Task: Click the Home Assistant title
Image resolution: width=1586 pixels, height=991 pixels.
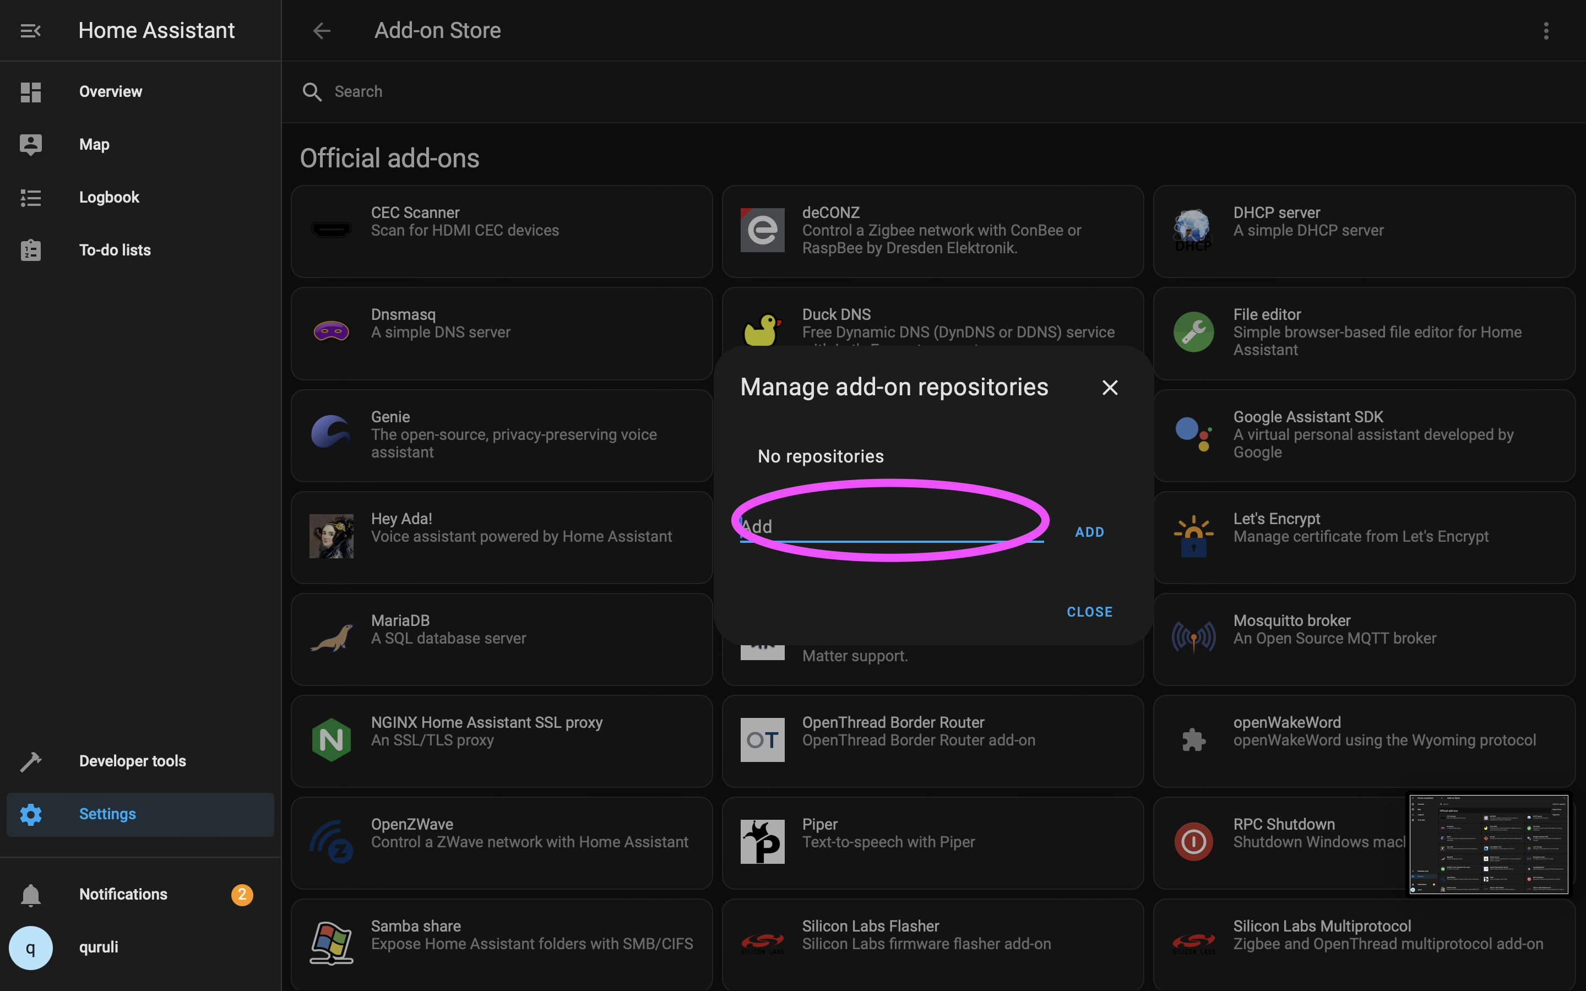Action: [x=156, y=31]
